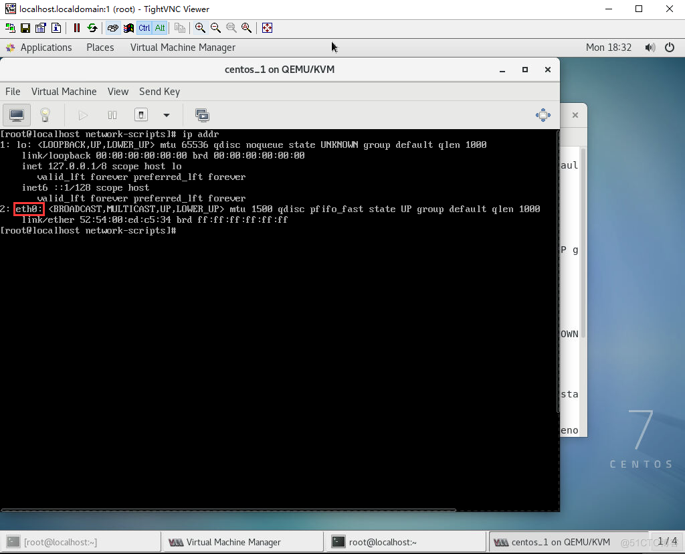Enable auto zoom magnifier icon
This screenshot has height=554, width=685.
(x=246, y=28)
